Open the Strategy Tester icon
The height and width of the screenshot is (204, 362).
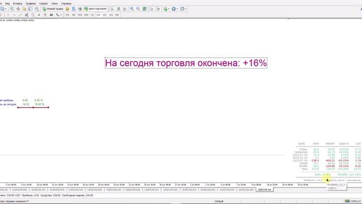click(37, 9)
